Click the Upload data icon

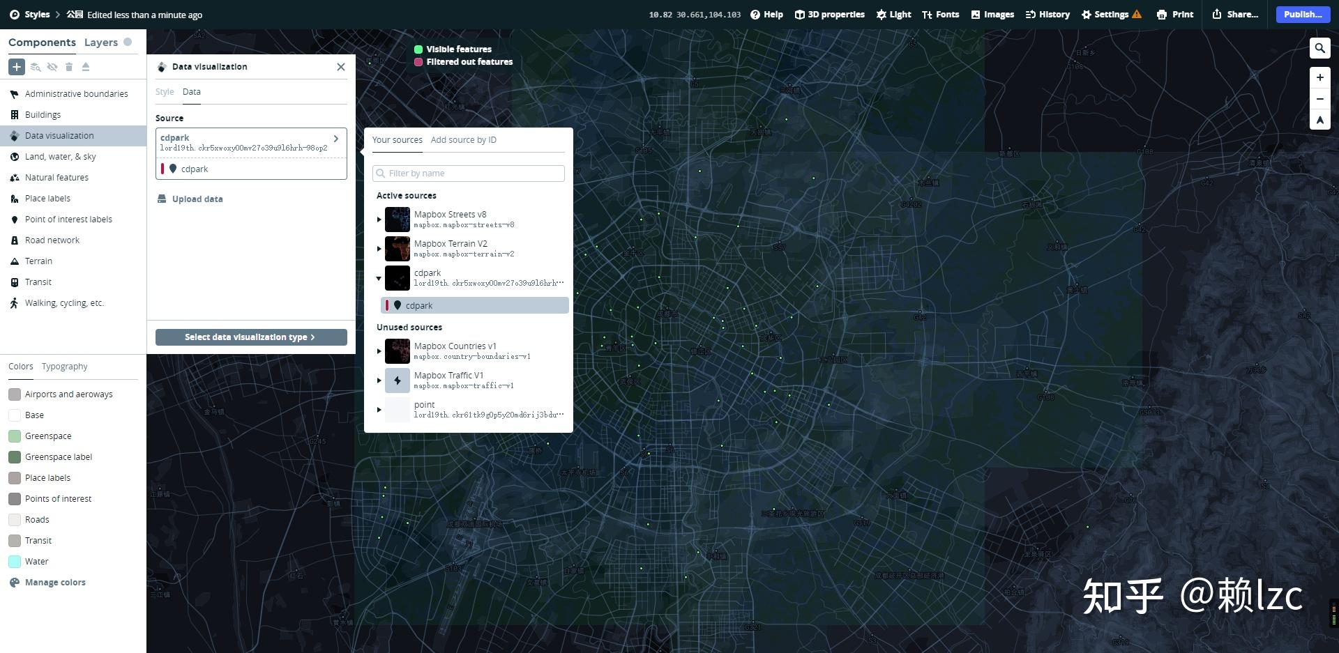(x=162, y=199)
